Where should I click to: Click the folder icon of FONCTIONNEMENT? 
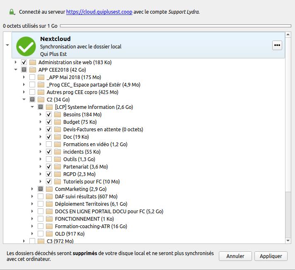coord(49,219)
